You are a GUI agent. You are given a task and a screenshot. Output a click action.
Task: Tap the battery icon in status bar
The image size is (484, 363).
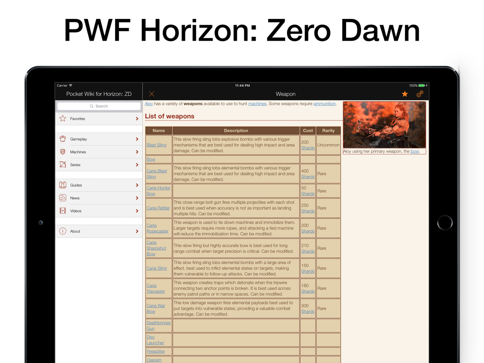click(x=422, y=86)
